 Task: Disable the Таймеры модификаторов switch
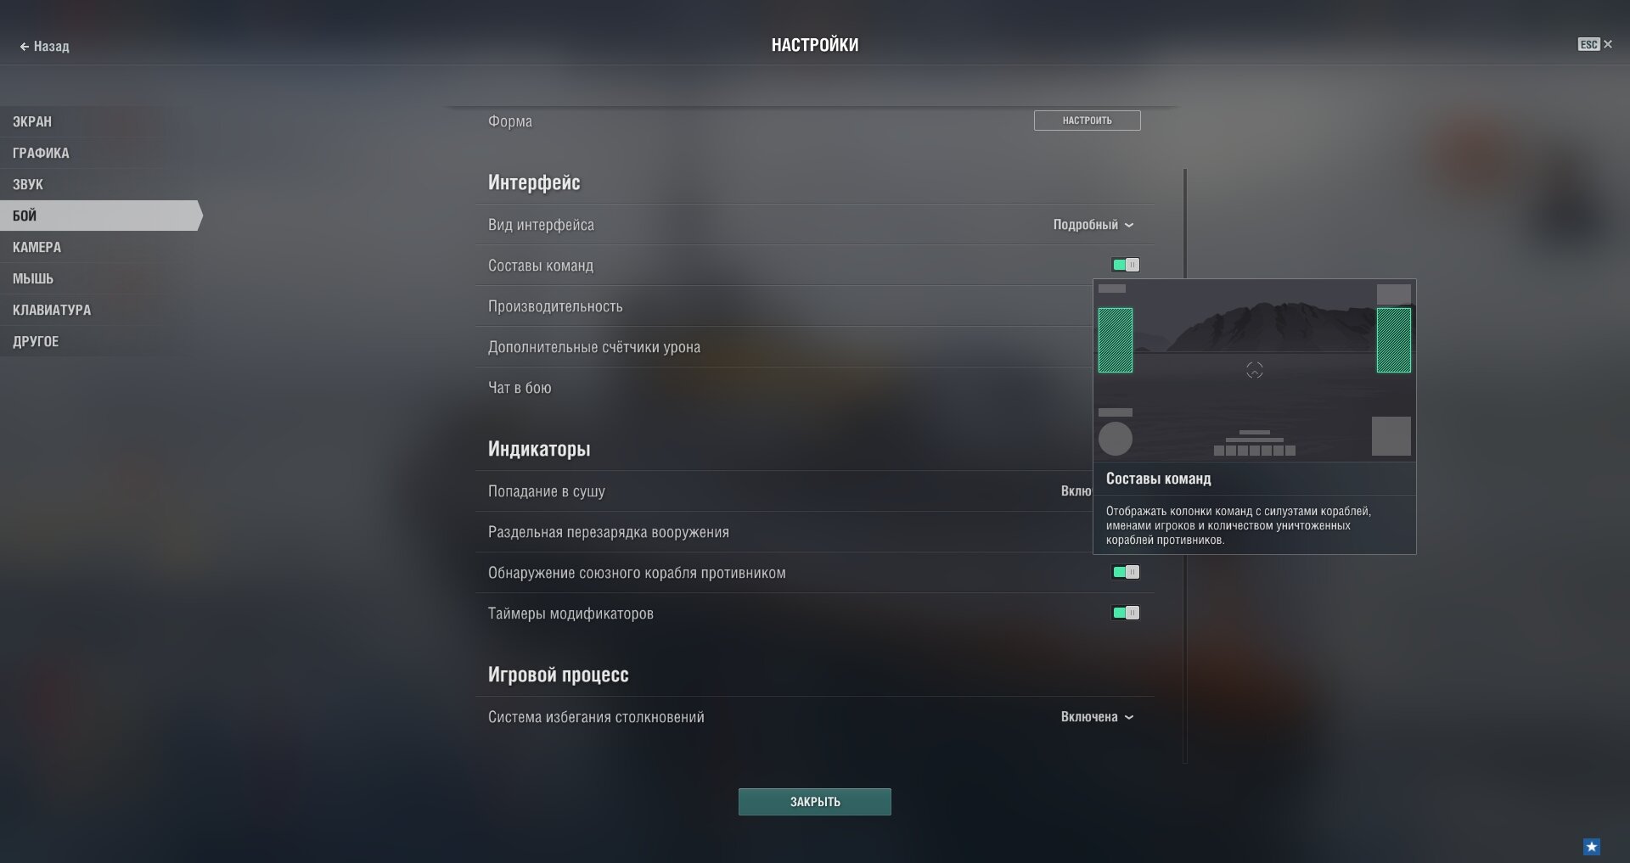pos(1126,613)
